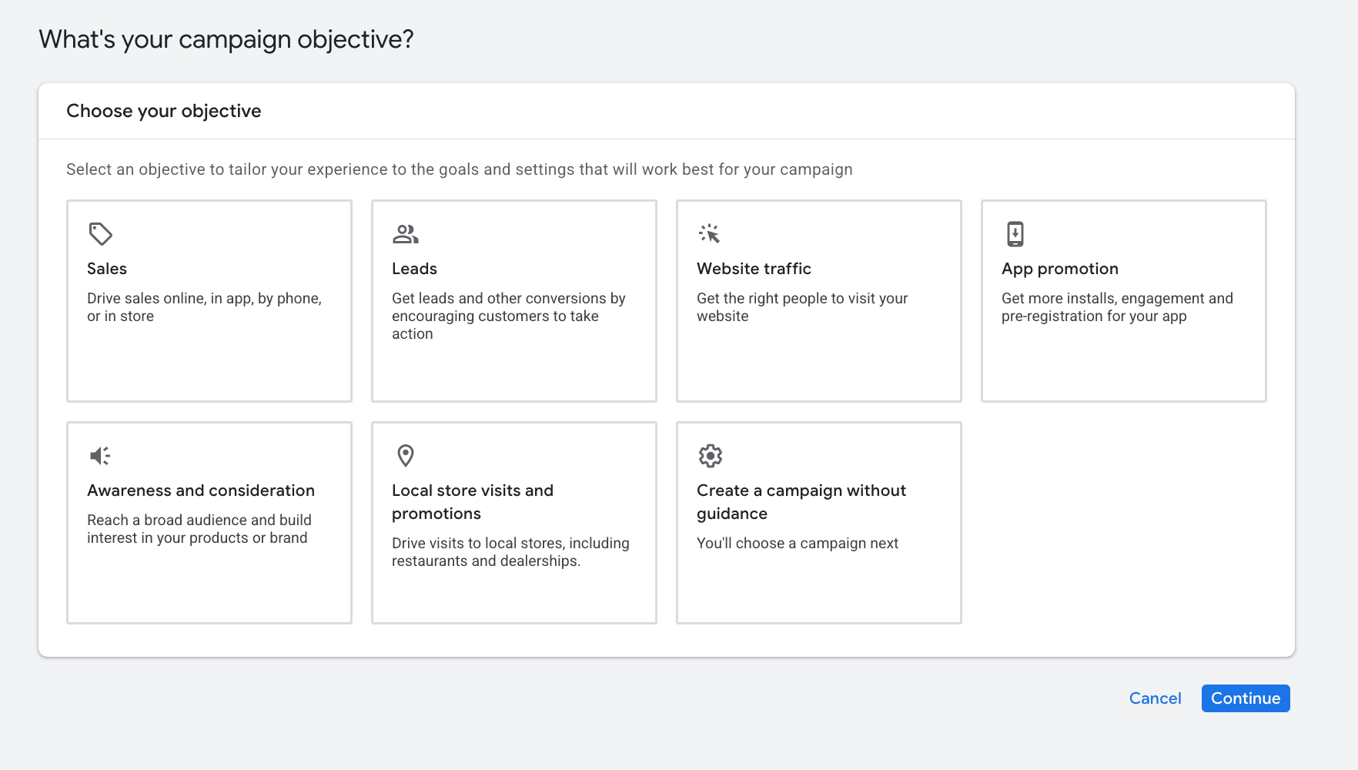This screenshot has height=770, width=1358.
Task: Click the gear icon for campaign without guidance
Action: [x=710, y=456]
